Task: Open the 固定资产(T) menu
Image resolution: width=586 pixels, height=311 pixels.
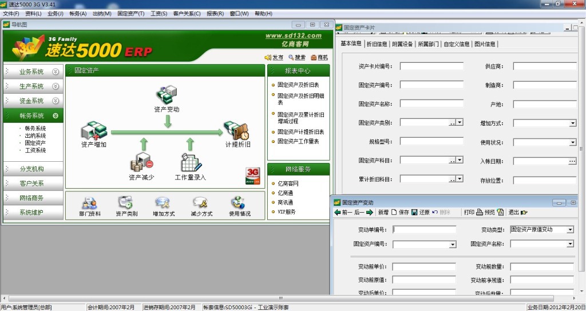Action: coord(131,14)
